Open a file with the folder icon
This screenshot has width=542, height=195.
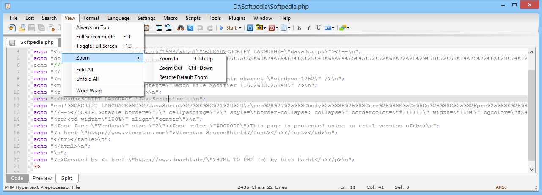point(22,28)
